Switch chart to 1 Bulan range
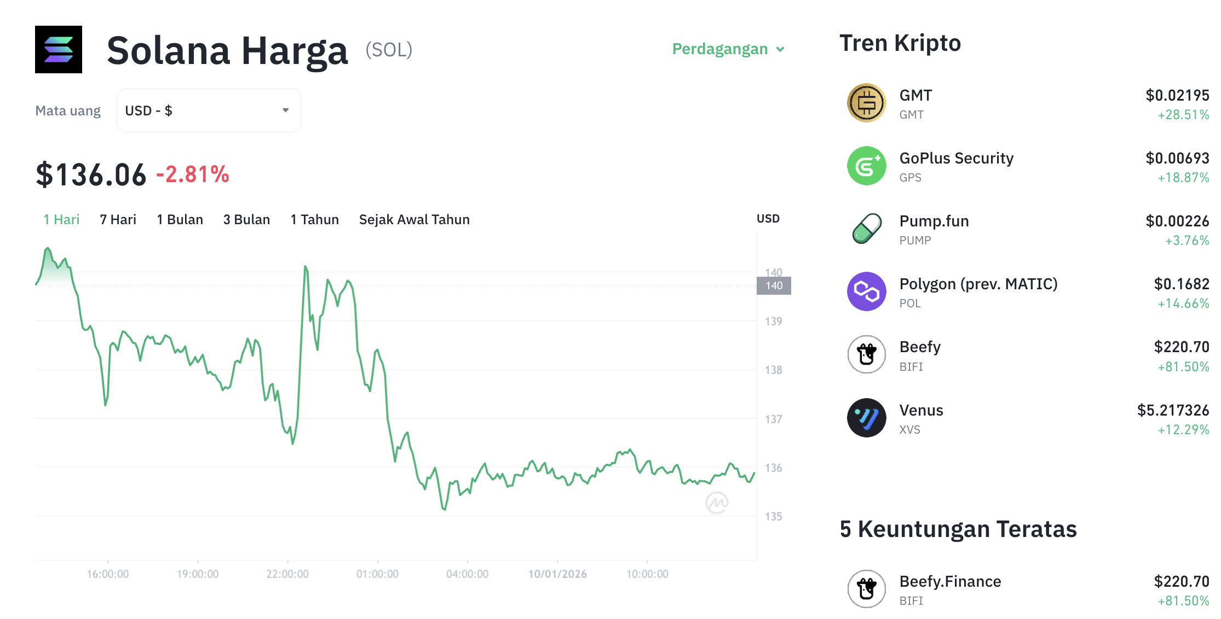Screen dimensions: 1221x619 pos(180,220)
